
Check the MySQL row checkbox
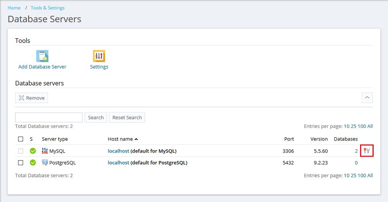[21, 151]
